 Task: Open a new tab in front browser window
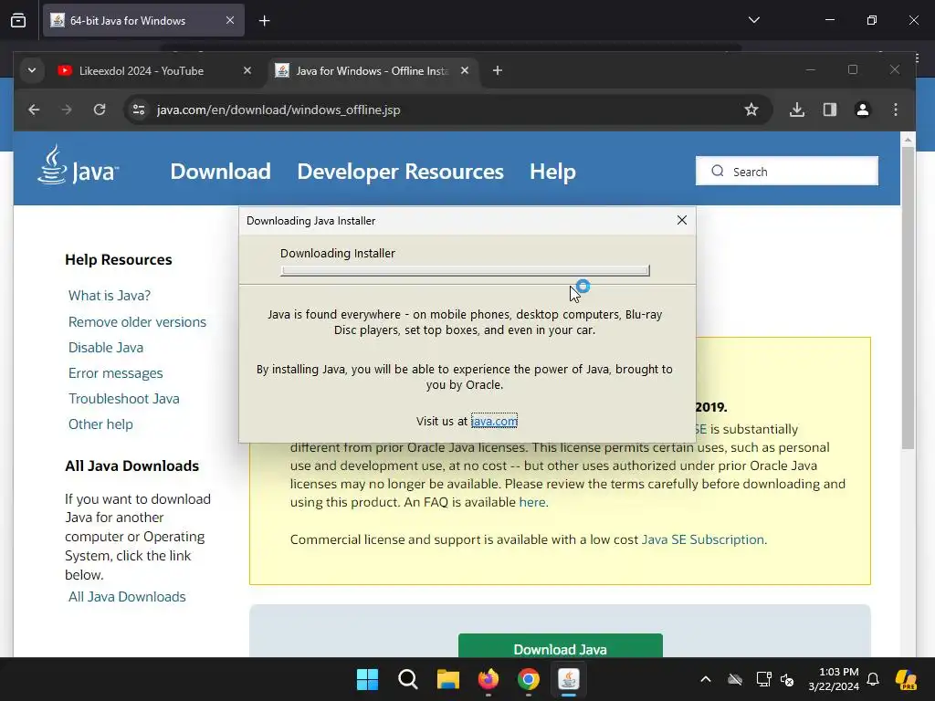498,71
